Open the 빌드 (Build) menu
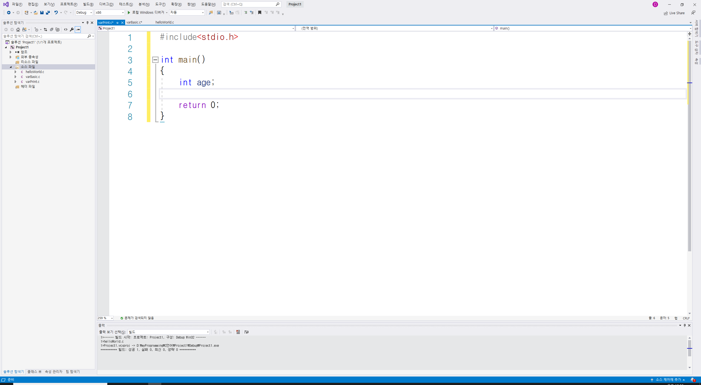Screen dimensions: 701x385 (x=88, y=4)
